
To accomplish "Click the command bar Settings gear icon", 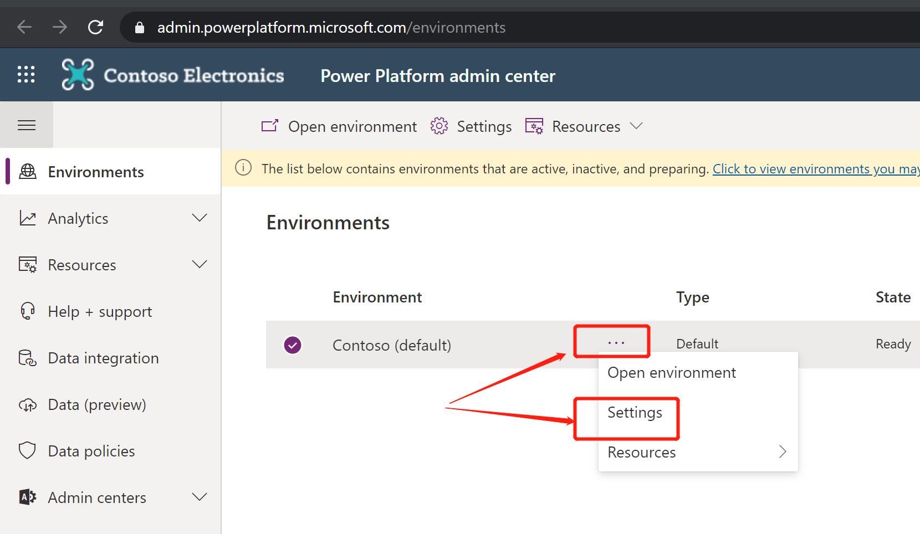I will 439,126.
